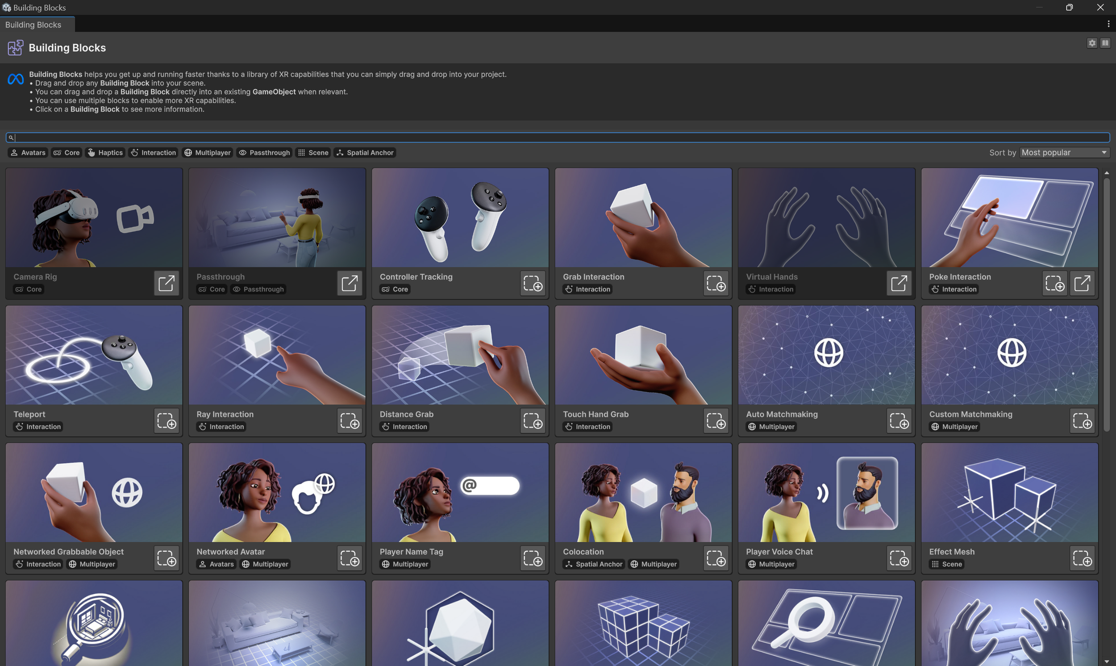Open the Camera Rig block external link icon

coord(167,283)
